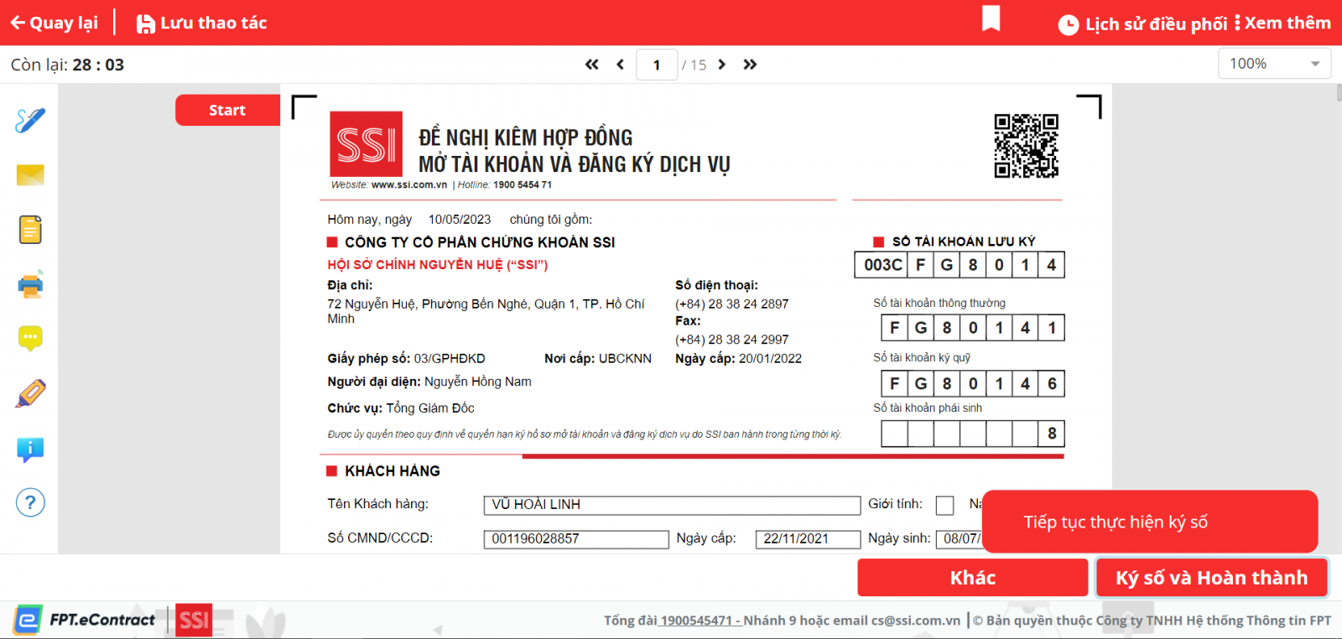This screenshot has width=1342, height=639.
Task: Open the question mark help icon
Action: click(x=30, y=502)
